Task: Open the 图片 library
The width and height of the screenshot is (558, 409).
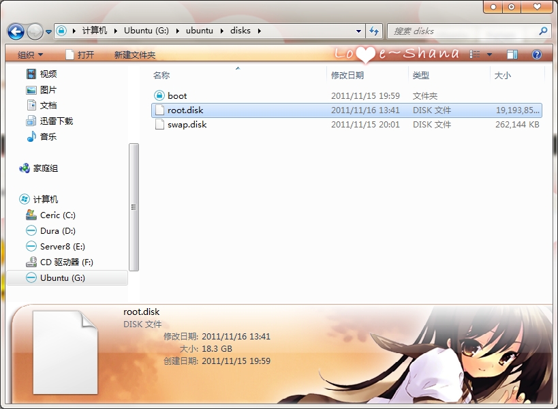Action: (48, 90)
